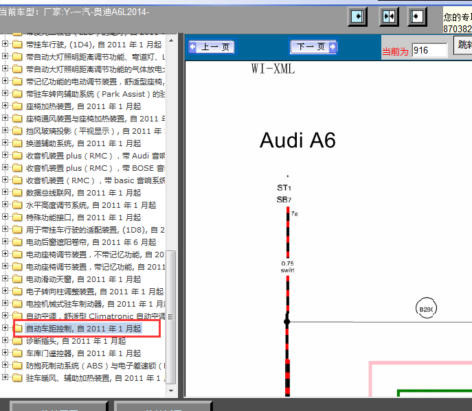Screen dimensions: 472x411
Task: Click the tree vertical scrollbar thumb
Action: tap(171, 317)
